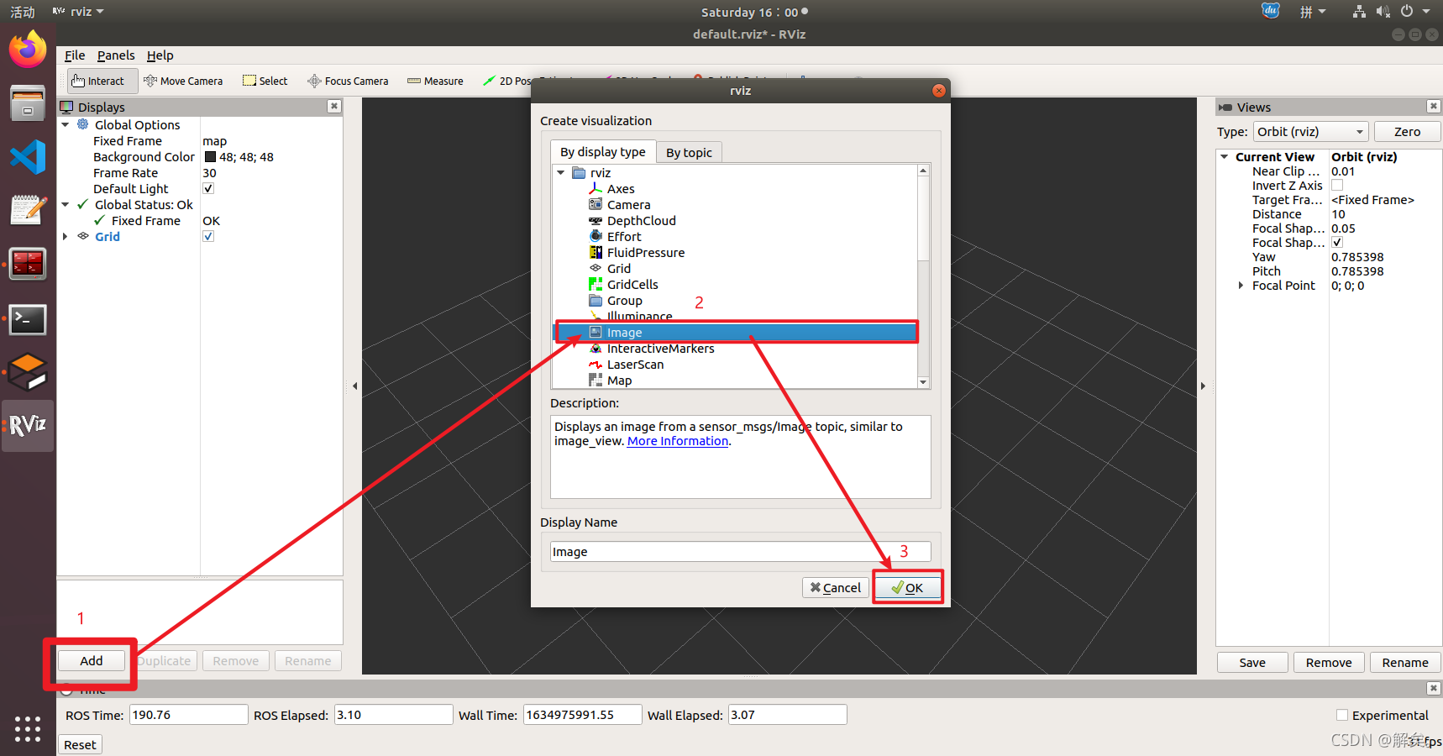This screenshot has height=756, width=1443.
Task: Expand Focal Point property
Action: (1241, 286)
